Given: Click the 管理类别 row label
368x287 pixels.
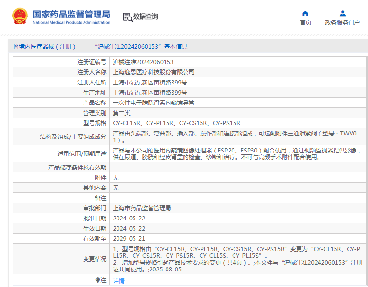Looking at the screenshot, I should pyautogui.click(x=95, y=113).
